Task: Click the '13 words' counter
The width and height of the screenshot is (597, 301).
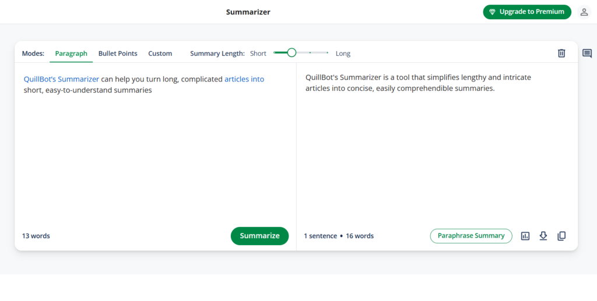Action: coord(36,236)
